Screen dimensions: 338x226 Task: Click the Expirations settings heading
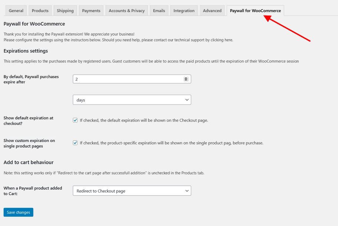26,51
